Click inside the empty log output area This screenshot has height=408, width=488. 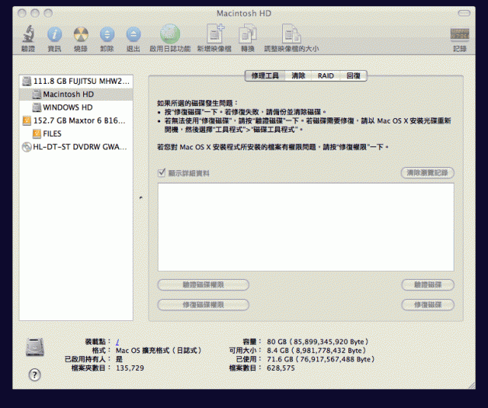click(306, 226)
